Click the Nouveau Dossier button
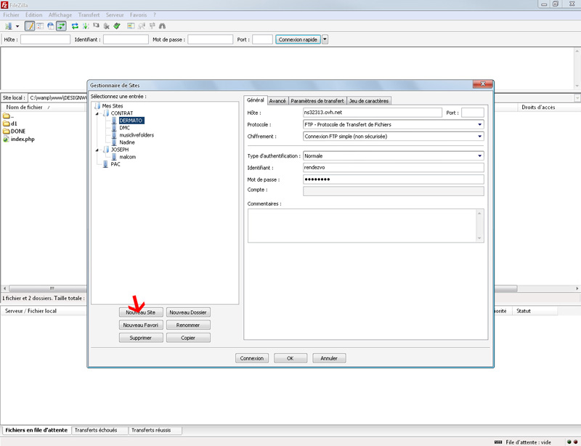 (188, 312)
